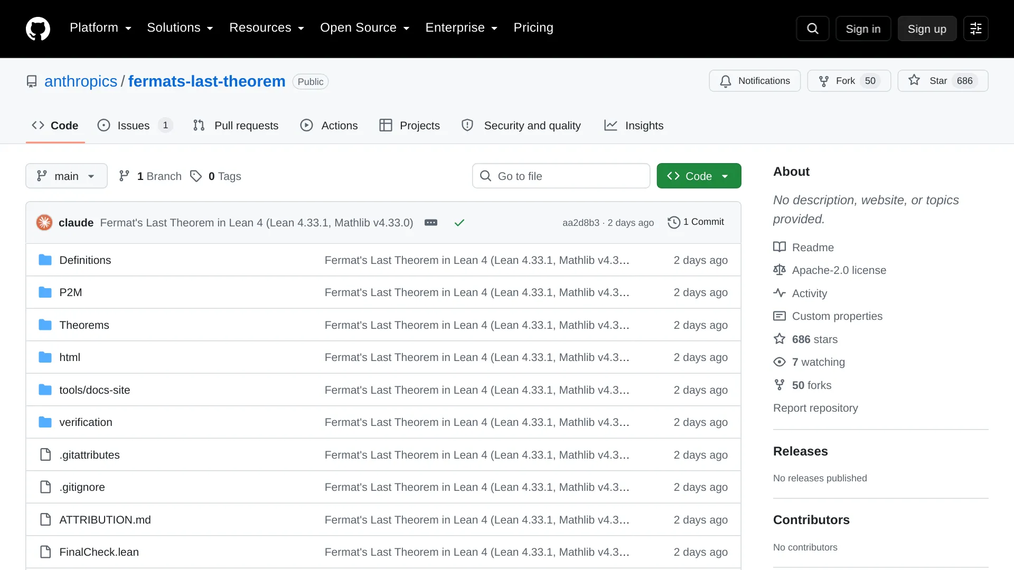Click the Readme book icon in About
This screenshot has width=1014, height=570.
click(780, 247)
